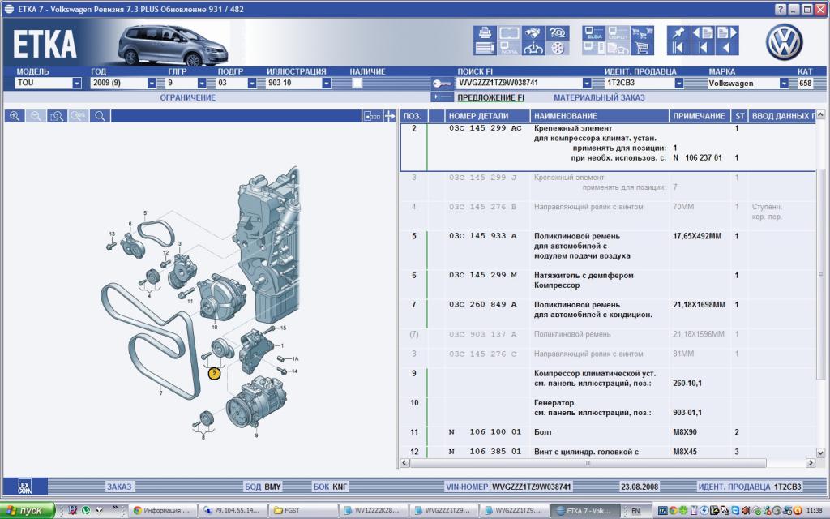Open the 79.104.55.14 taskbar button
830x519 pixels.
tap(231, 511)
